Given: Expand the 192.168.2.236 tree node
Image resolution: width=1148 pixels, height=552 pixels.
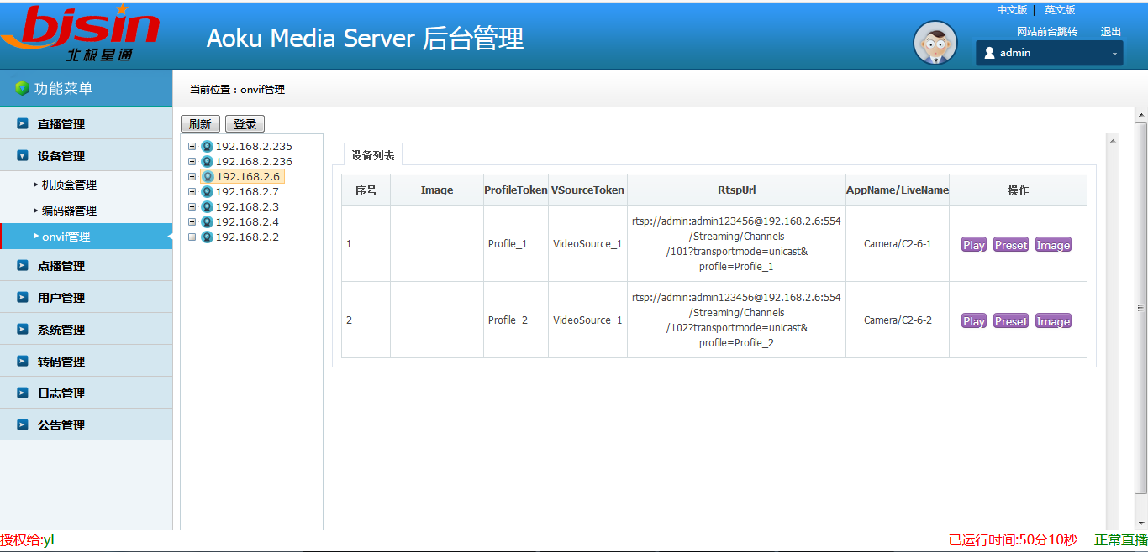Looking at the screenshot, I should [x=192, y=162].
